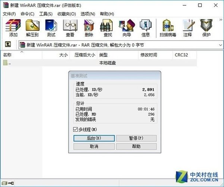Cancel the benchmark with 取消
This screenshot has height=187, width=224.
click(94, 146)
